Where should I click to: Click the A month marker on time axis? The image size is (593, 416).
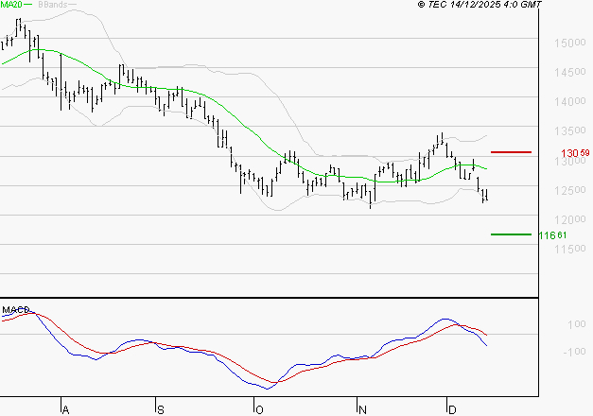coord(65,409)
